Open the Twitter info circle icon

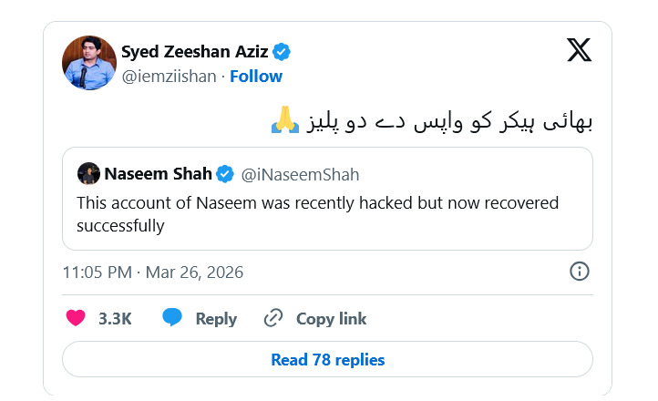coord(579,271)
